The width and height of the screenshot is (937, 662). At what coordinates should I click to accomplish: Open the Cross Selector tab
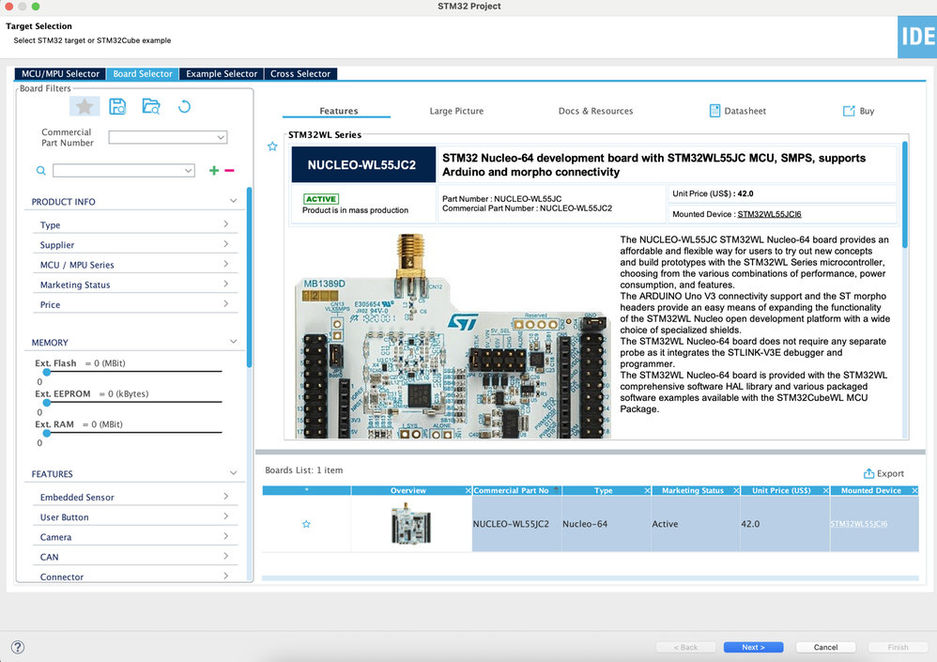point(300,73)
